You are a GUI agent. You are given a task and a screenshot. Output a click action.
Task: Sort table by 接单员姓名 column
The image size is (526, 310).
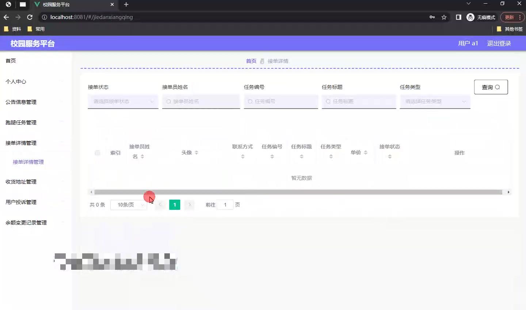point(142,156)
